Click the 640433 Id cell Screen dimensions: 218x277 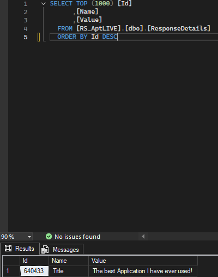point(34,271)
